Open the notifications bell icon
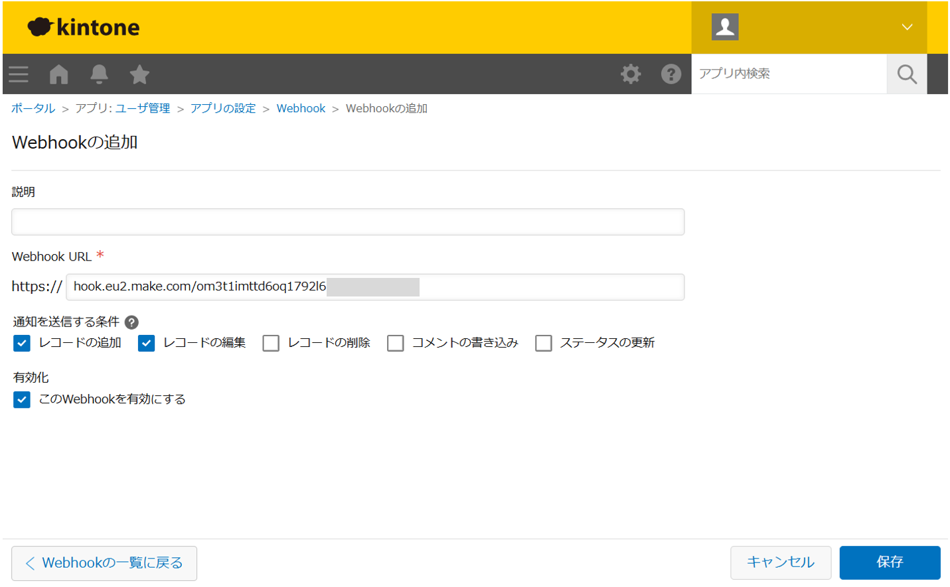The image size is (950, 587). point(99,74)
